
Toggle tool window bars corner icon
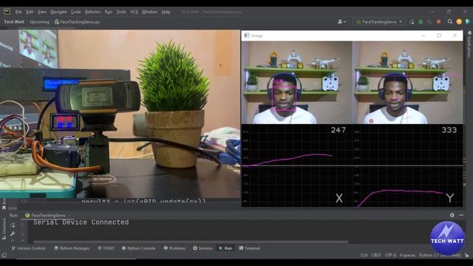[4, 255]
